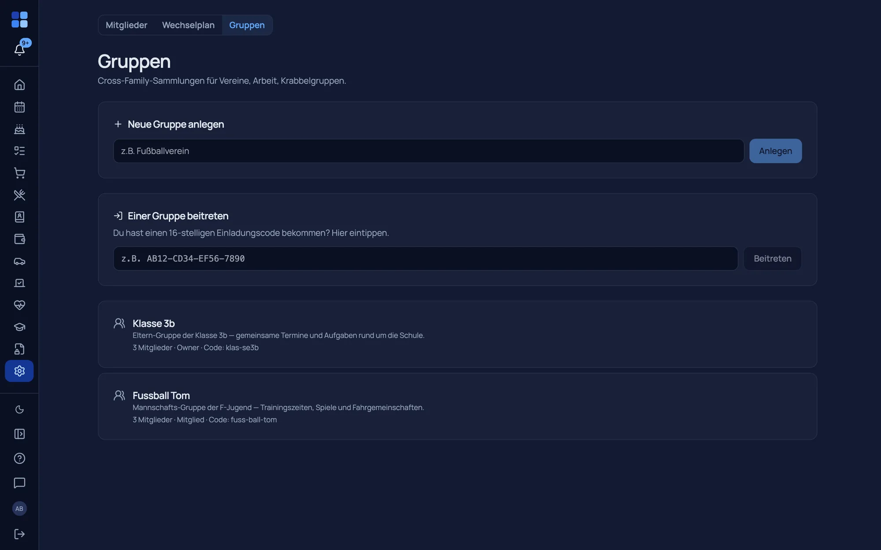Open the contacts book icon in the sidebar
881x550 pixels.
click(19, 217)
